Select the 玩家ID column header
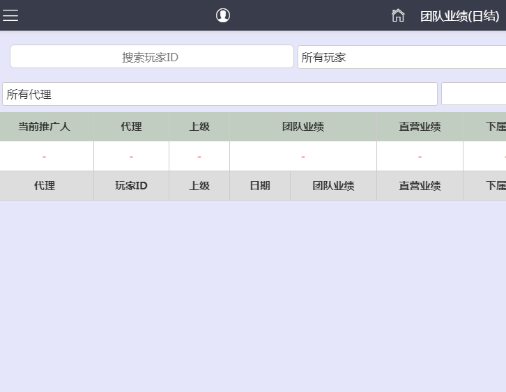This screenshot has width=506, height=392. tap(131, 186)
